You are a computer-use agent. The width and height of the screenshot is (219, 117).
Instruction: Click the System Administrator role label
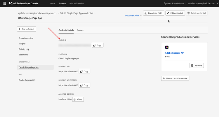[x=174, y=3]
